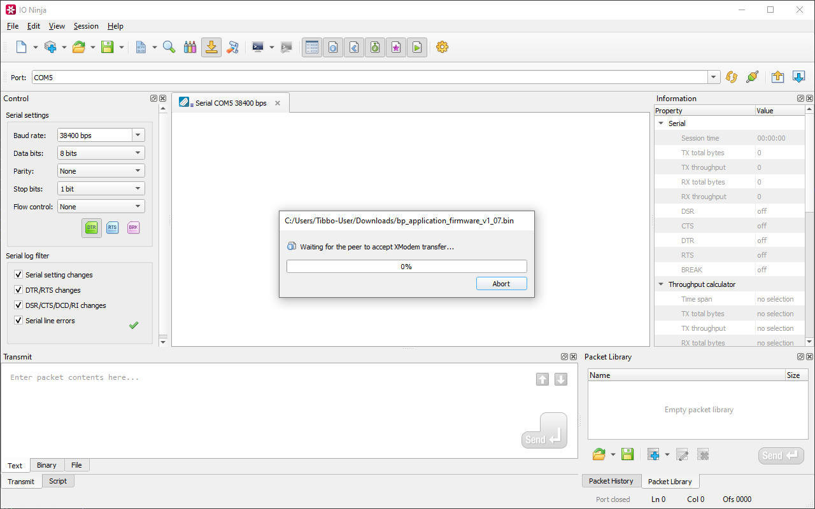Collapse the Serial group in Information
The height and width of the screenshot is (509, 815).
(x=661, y=123)
